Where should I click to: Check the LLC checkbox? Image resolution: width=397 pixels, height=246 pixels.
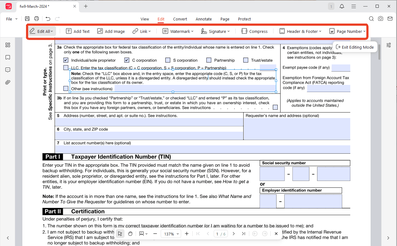pos(66,68)
